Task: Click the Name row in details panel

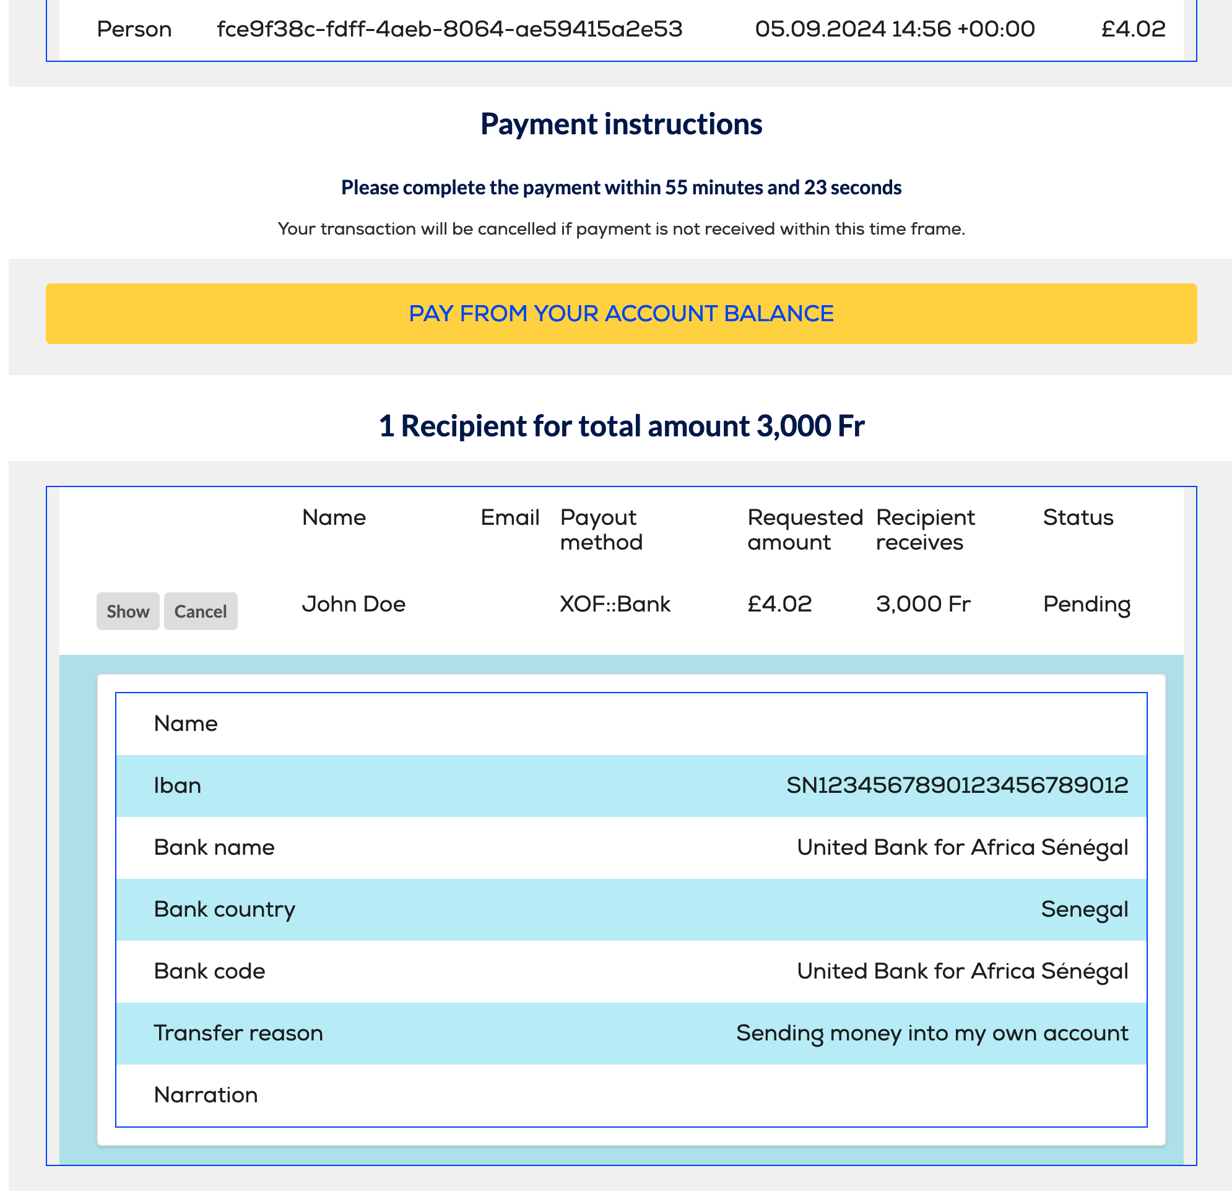Action: pos(631,724)
